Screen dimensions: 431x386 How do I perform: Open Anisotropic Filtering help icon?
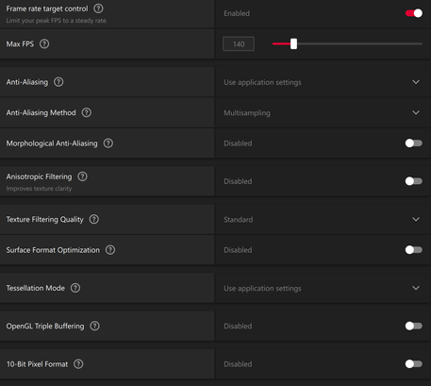[x=82, y=176]
